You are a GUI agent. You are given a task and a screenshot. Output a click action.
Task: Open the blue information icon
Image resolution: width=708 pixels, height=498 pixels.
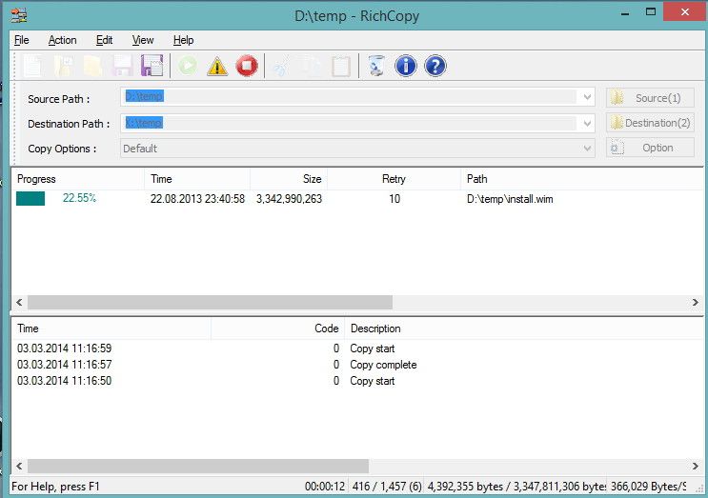pos(406,66)
